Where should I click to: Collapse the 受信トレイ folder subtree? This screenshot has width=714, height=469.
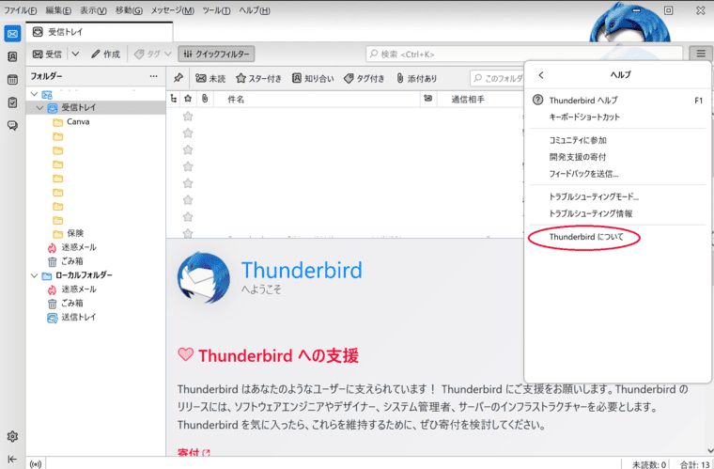(39, 108)
